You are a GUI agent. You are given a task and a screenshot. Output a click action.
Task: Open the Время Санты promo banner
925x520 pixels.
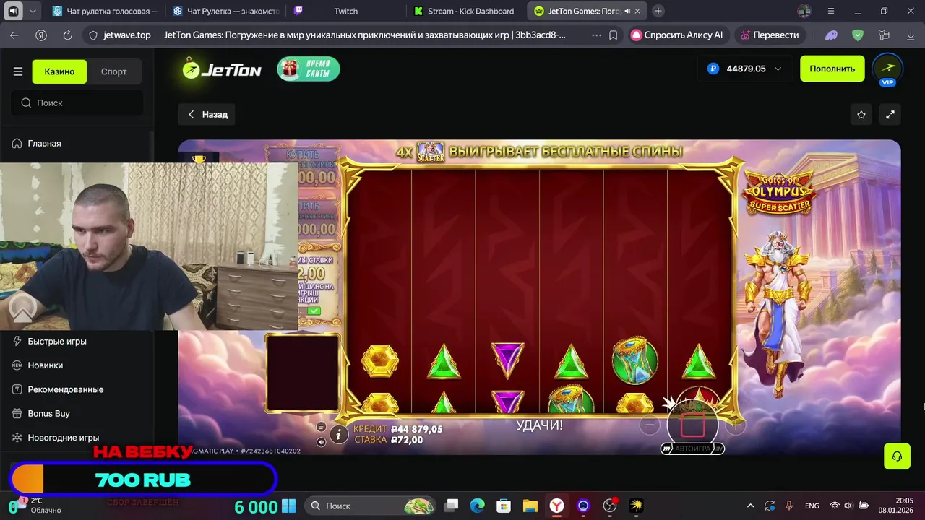click(x=309, y=69)
